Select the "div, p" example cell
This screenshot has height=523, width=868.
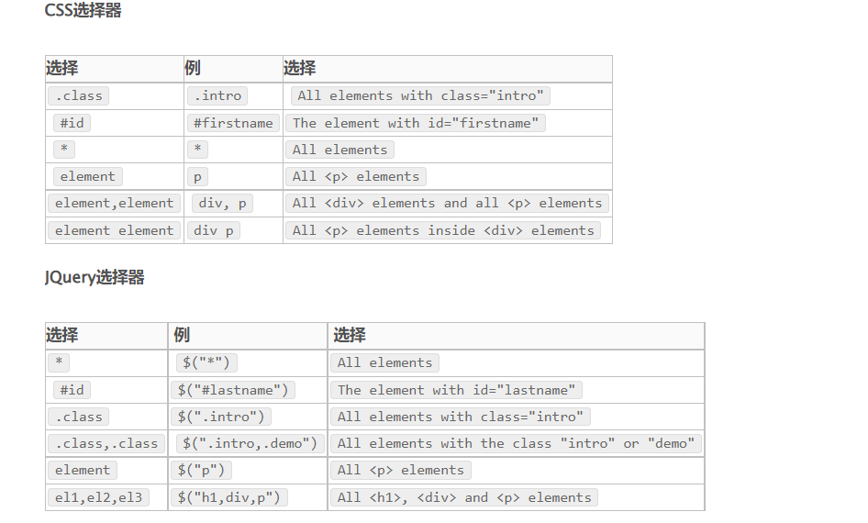point(223,203)
